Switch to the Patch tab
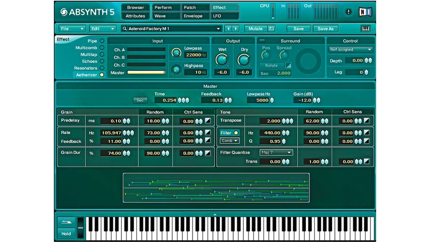 click(195, 7)
